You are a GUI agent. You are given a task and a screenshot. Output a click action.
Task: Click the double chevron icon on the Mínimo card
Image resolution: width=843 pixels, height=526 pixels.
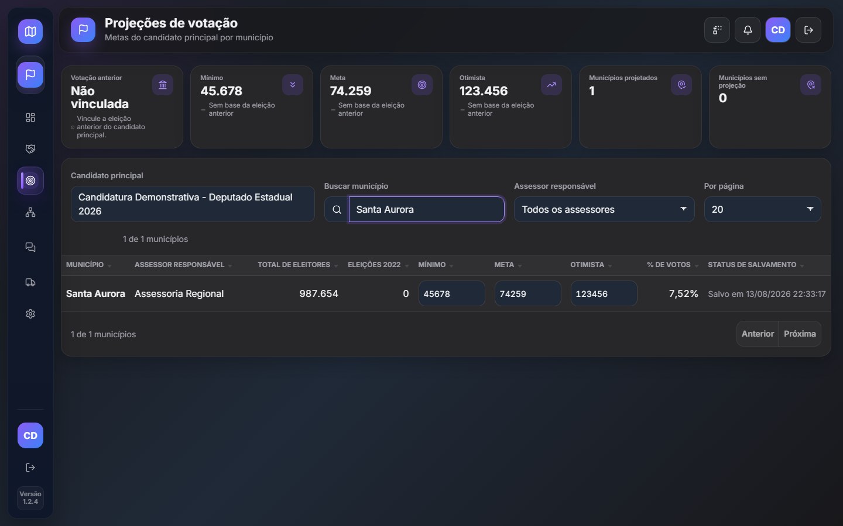click(293, 85)
